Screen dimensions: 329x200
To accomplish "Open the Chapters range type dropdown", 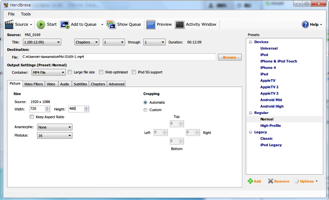I will coord(87,42).
